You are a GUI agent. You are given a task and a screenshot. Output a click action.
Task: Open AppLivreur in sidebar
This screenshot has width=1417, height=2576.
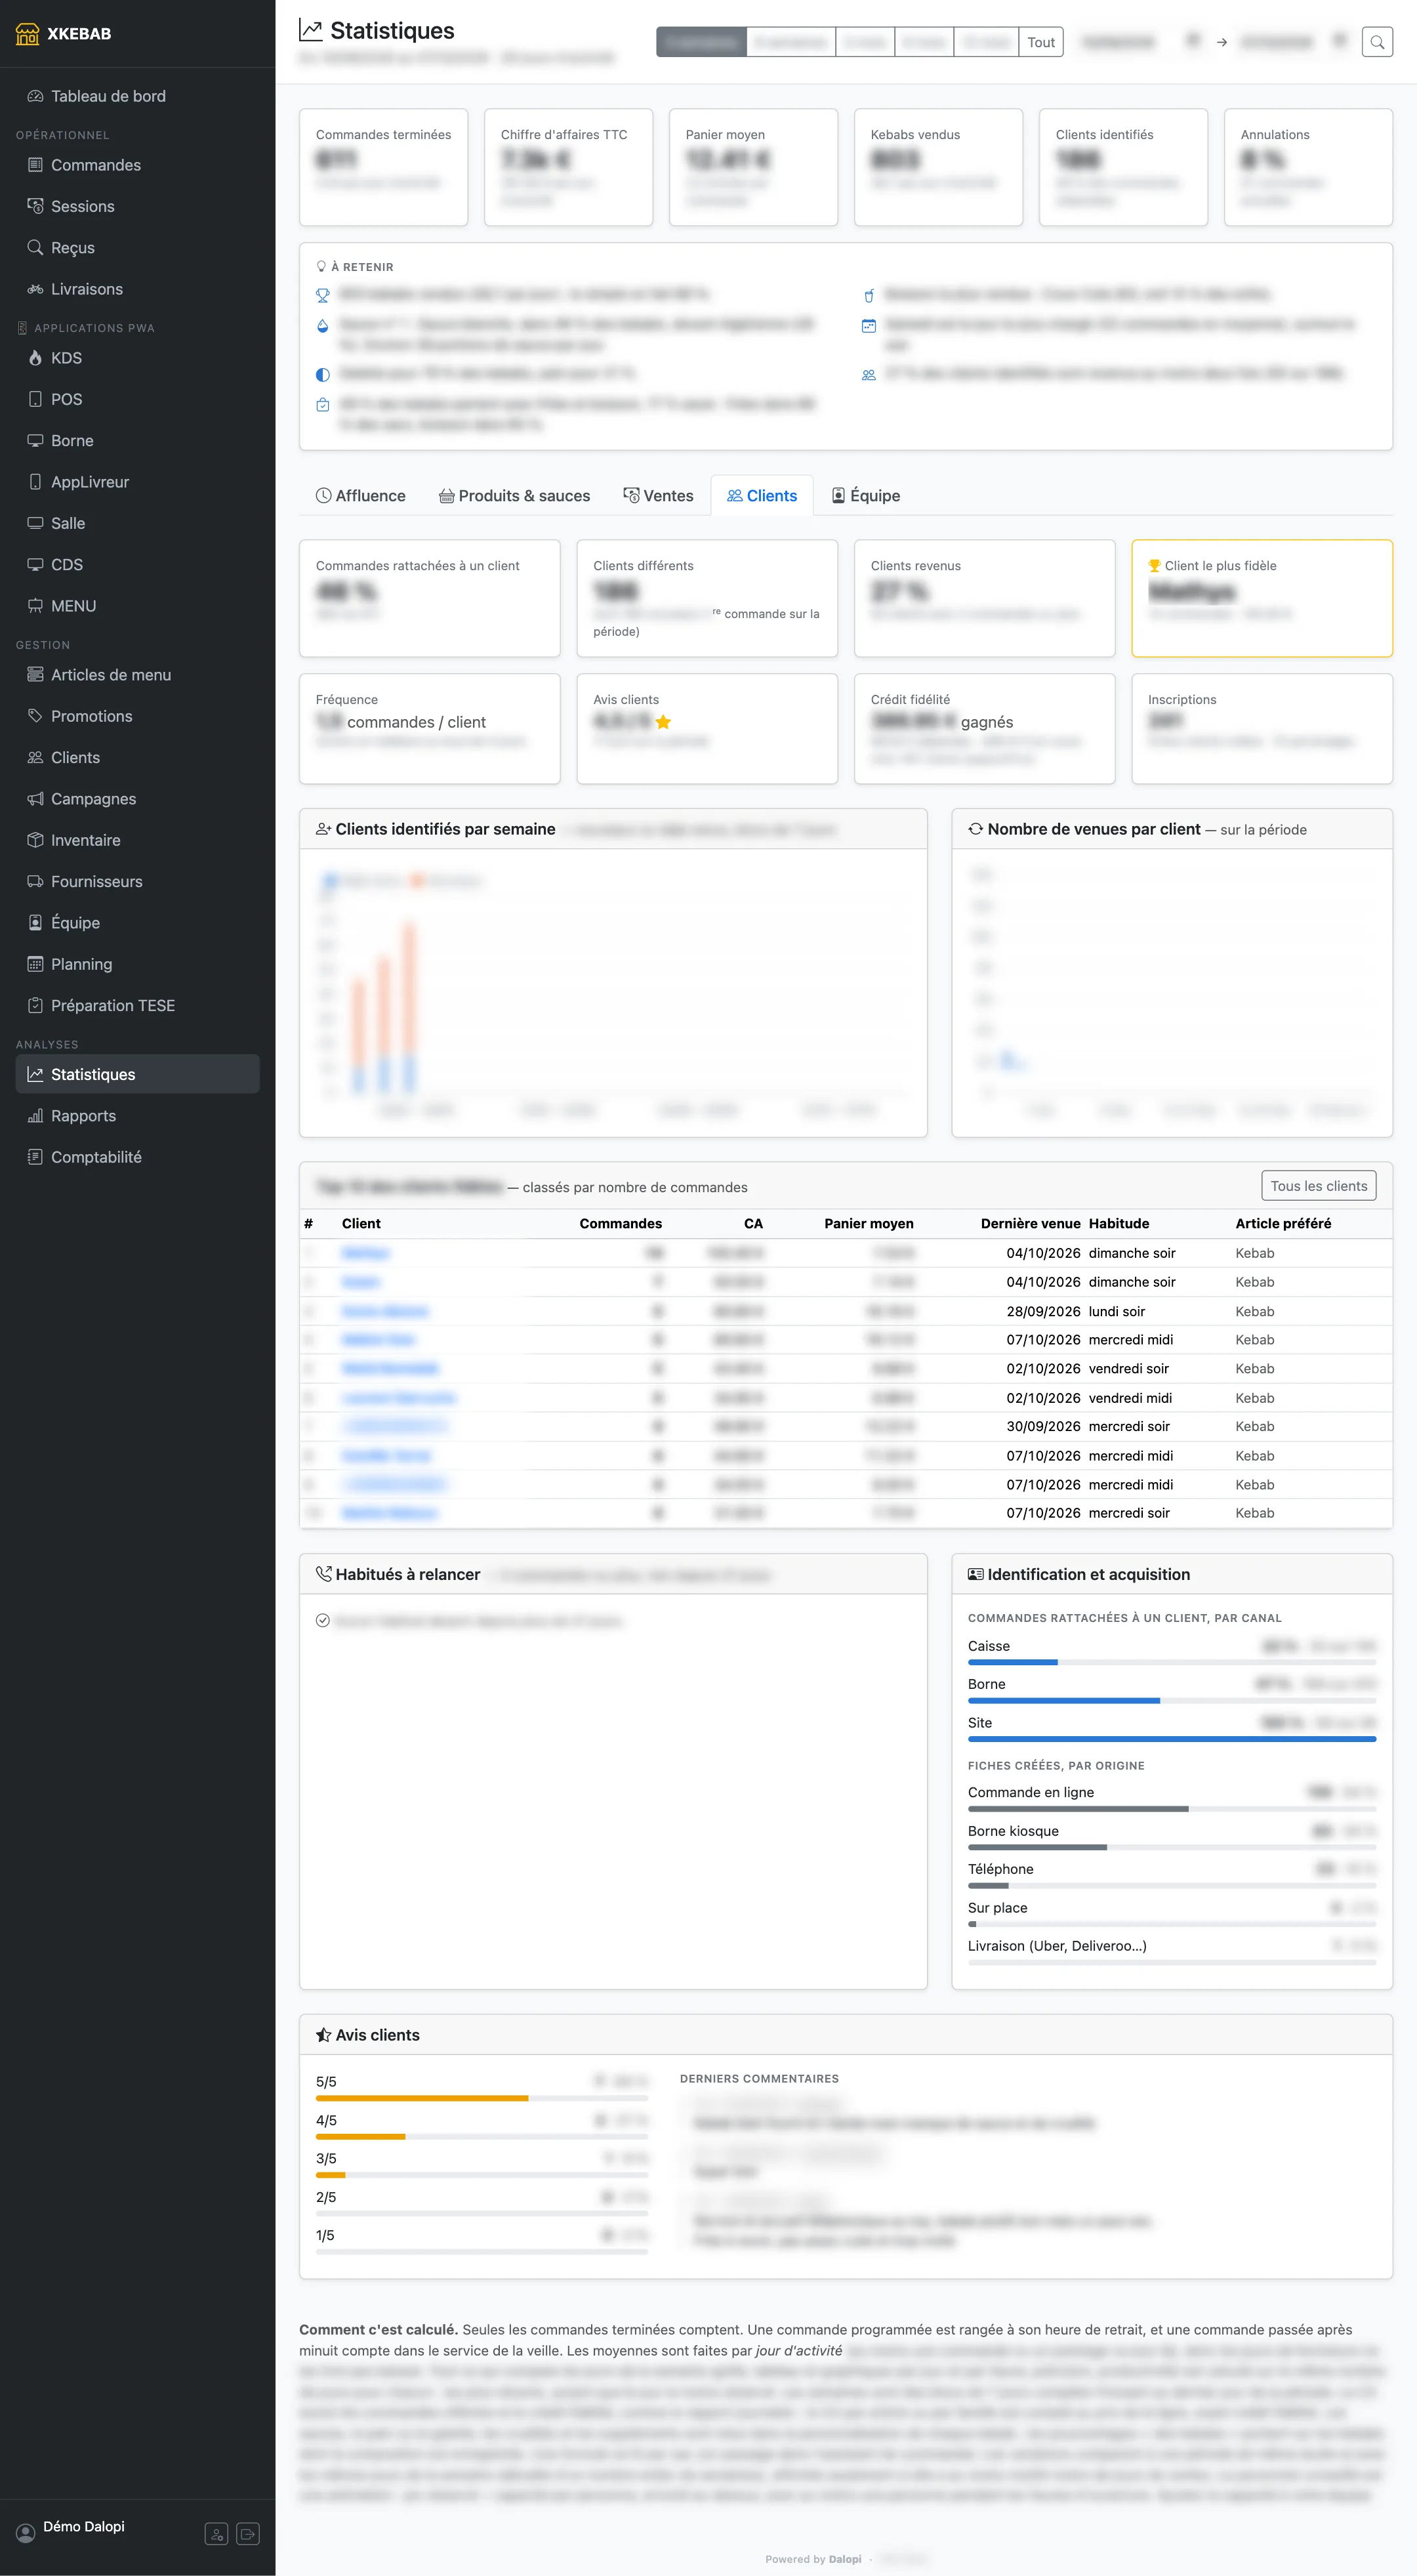click(137, 482)
